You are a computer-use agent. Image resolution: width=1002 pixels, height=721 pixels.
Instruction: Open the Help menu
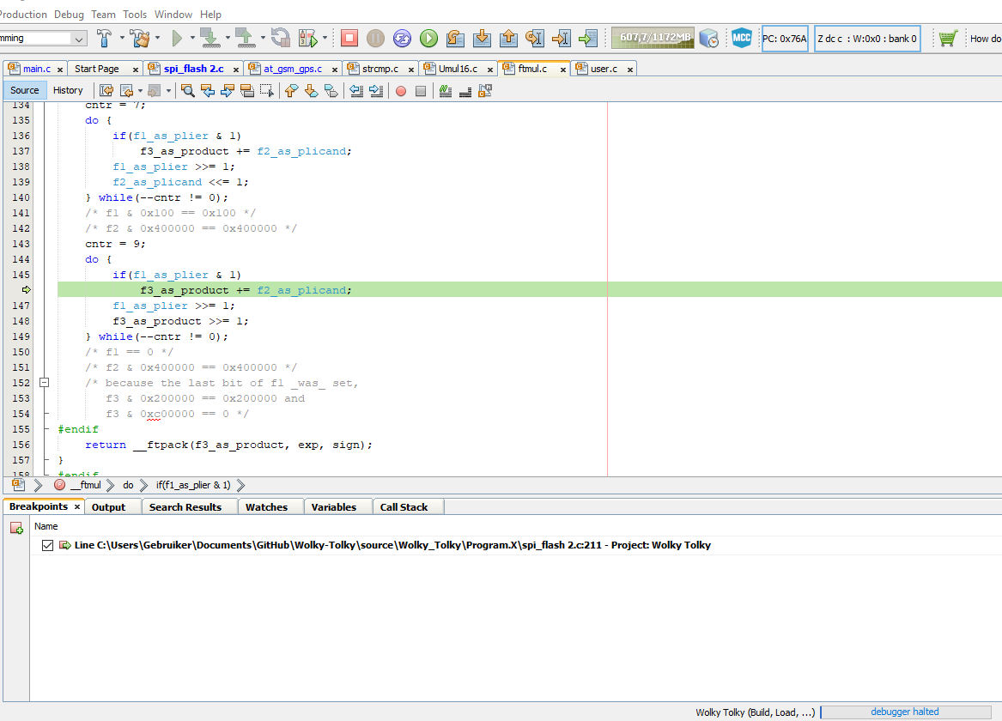tap(210, 14)
